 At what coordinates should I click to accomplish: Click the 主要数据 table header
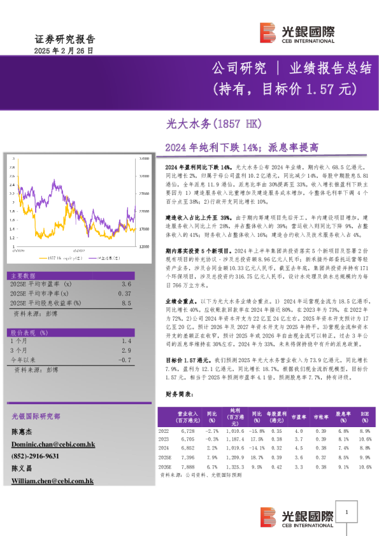click(x=71, y=276)
